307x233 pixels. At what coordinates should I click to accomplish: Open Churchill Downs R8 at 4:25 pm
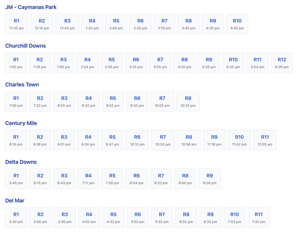(184, 63)
